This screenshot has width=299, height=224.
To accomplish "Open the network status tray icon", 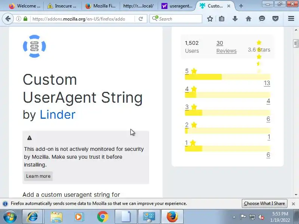I will point(252,217).
